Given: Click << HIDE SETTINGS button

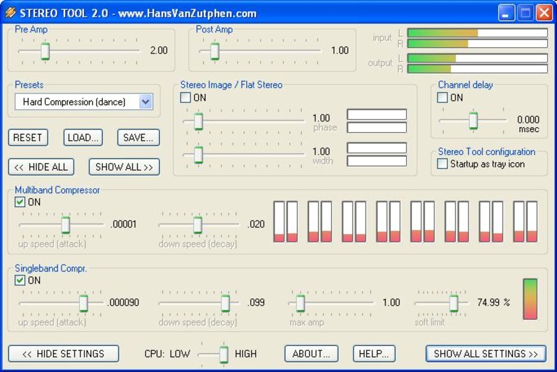Looking at the screenshot, I should (63, 353).
